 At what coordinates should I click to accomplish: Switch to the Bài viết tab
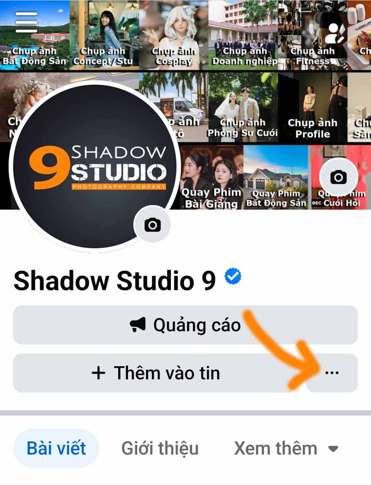point(56,448)
